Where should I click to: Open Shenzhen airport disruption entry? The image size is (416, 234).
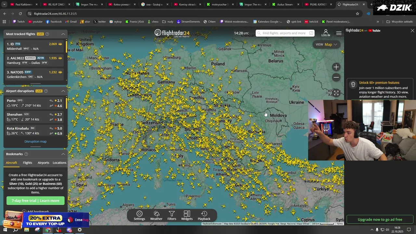35,117
